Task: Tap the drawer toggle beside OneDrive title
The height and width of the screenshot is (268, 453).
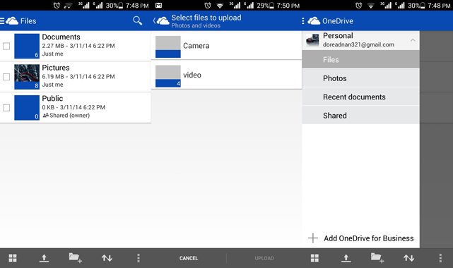Action: click(x=302, y=20)
